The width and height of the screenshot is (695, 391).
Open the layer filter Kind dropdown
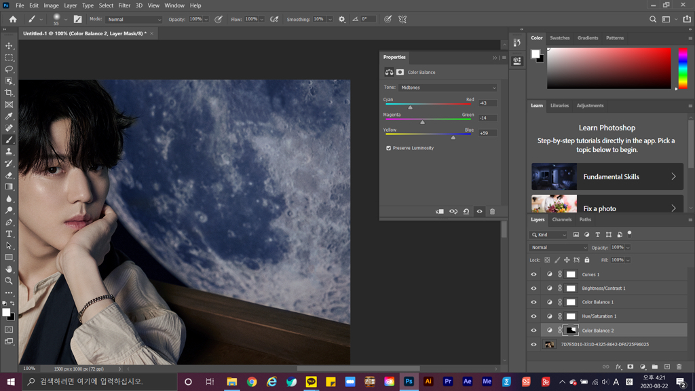tap(548, 234)
